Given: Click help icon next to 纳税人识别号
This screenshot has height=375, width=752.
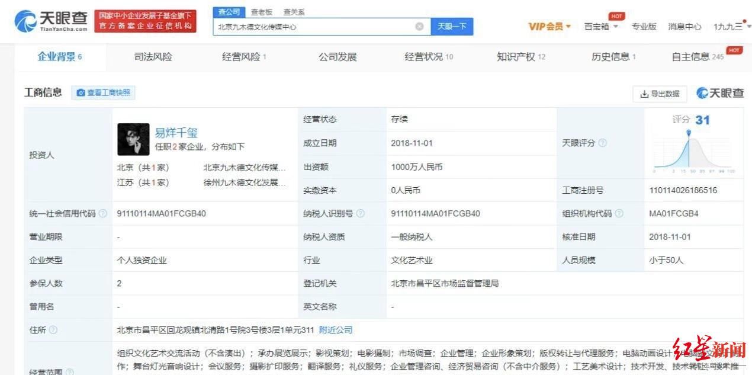Looking at the screenshot, I should coord(360,214).
